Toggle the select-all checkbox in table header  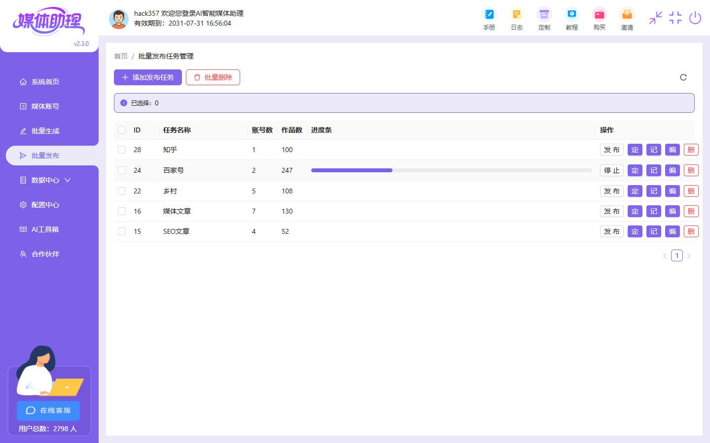pyautogui.click(x=122, y=130)
